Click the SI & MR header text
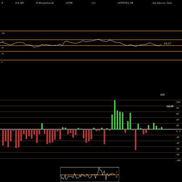This screenshot has width=182, height=182. [19, 3]
